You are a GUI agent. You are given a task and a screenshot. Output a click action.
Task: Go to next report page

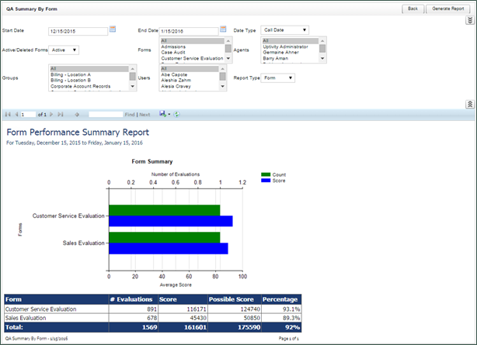pyautogui.click(x=50, y=114)
